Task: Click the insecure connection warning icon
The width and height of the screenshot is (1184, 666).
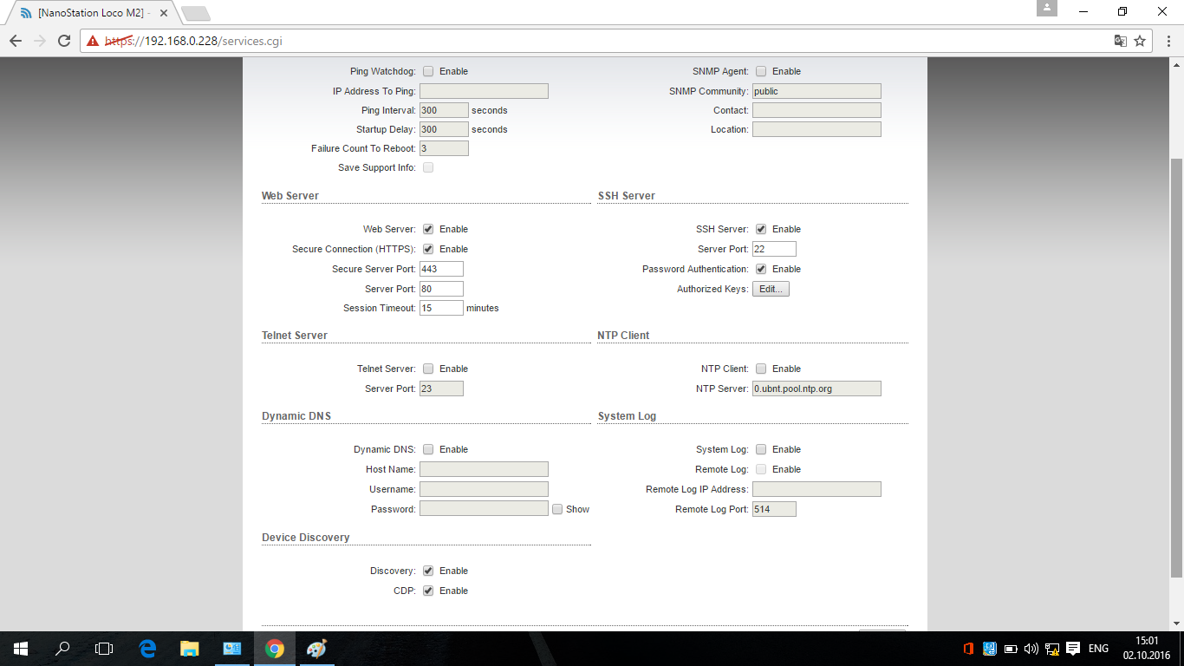Action: point(93,41)
